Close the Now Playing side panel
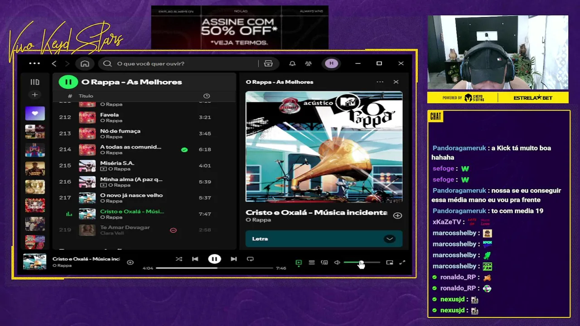580x326 pixels. coord(396,82)
